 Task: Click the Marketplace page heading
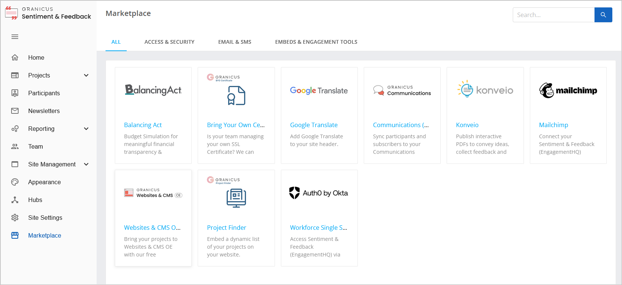click(x=128, y=13)
